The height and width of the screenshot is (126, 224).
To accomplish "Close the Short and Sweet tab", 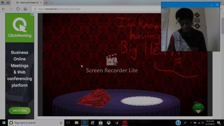I will tap(41, 2).
